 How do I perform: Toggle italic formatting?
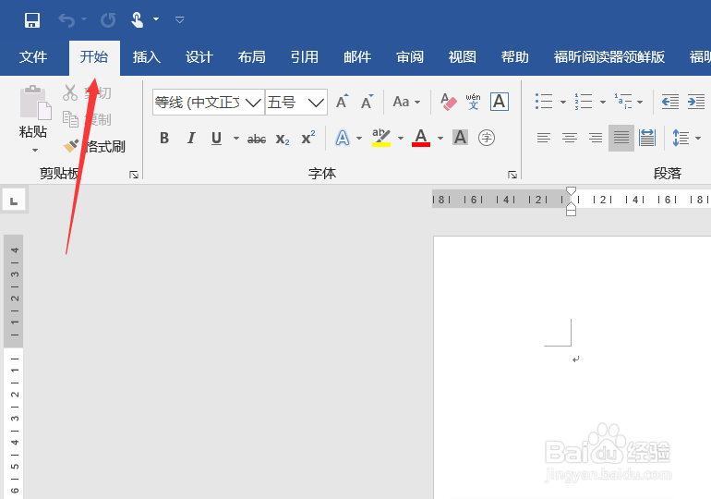[191, 138]
